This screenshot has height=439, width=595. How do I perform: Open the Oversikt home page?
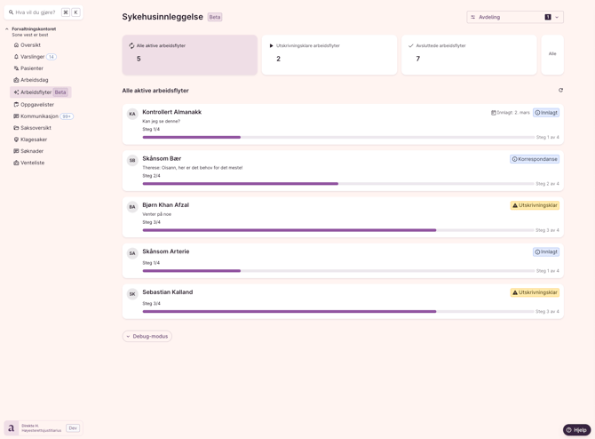coord(30,45)
